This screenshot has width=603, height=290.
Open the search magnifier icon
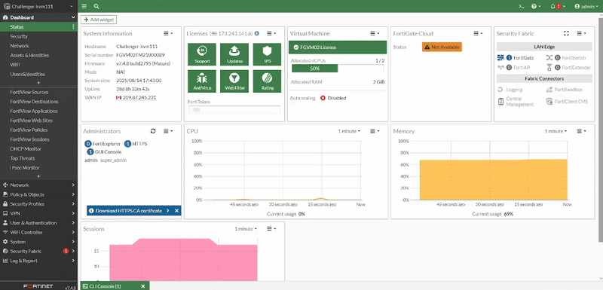(96, 7)
